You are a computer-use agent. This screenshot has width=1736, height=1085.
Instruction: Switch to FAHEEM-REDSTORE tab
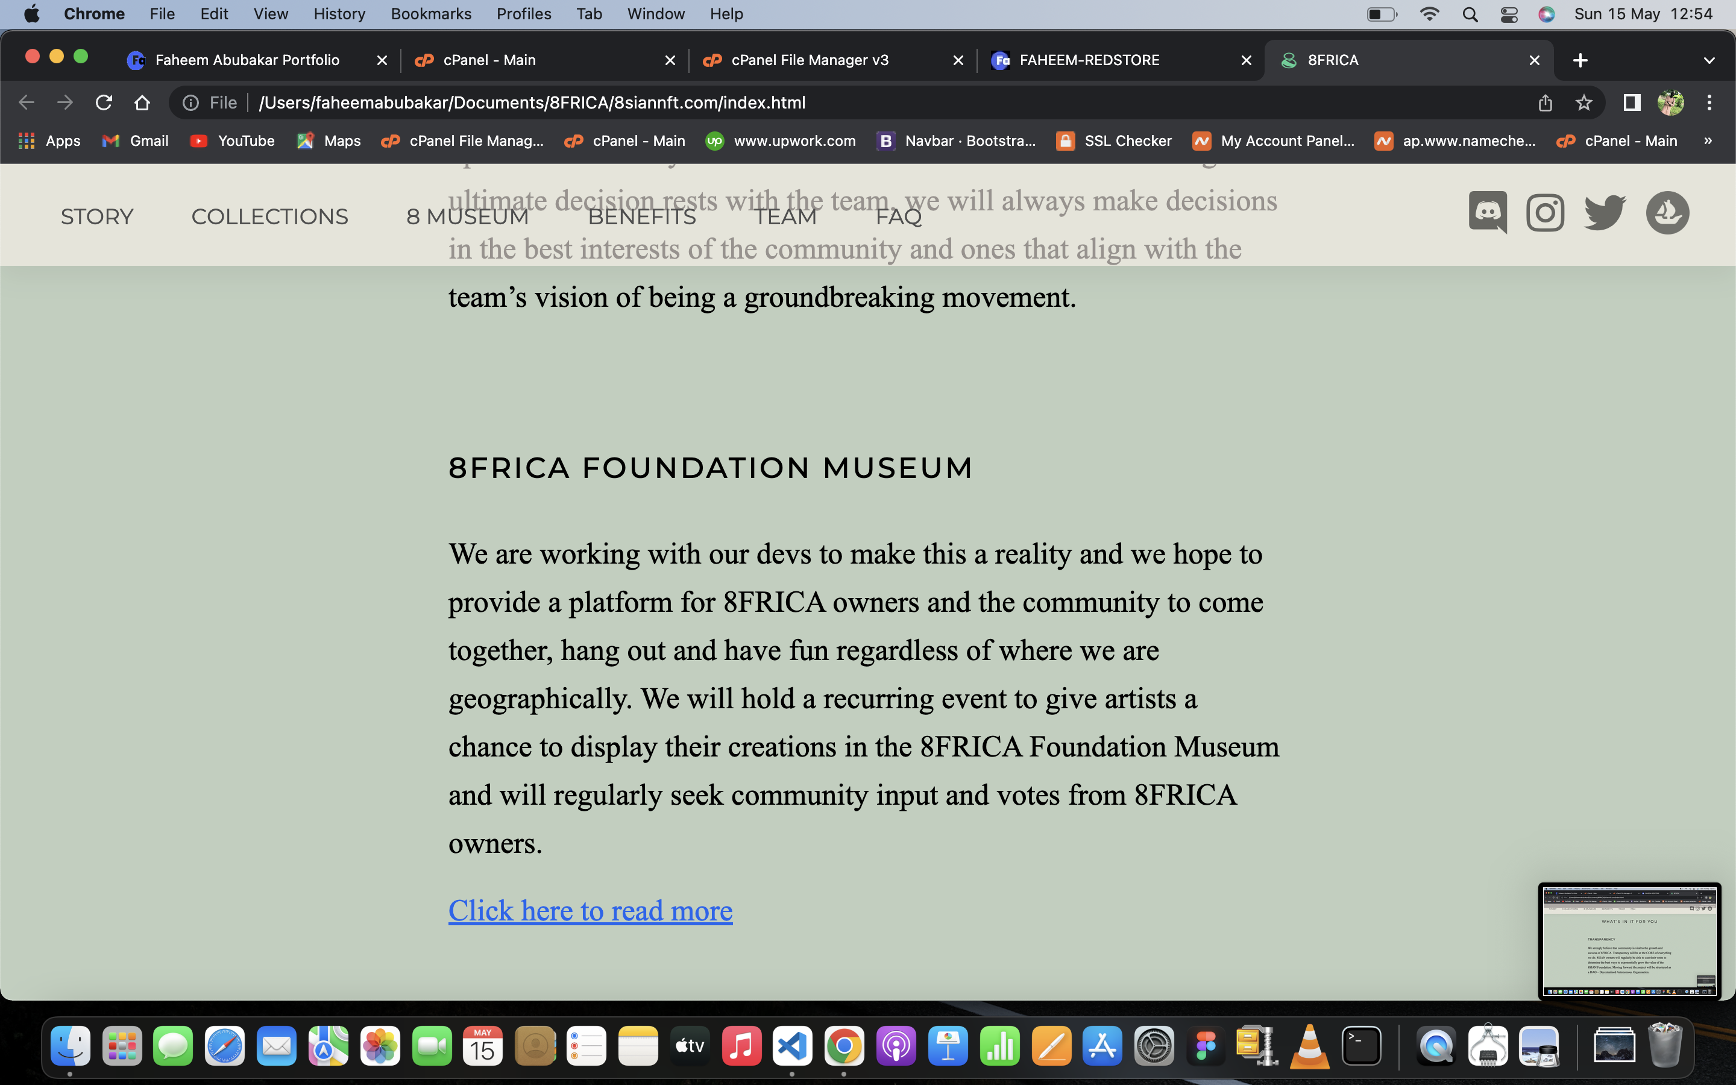[1090, 60]
